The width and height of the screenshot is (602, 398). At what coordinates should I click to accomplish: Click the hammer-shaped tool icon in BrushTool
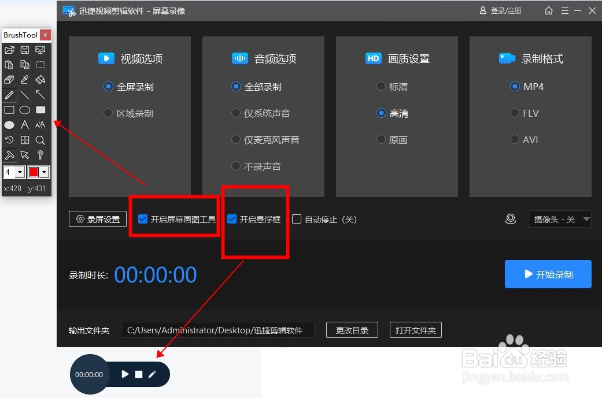(9, 155)
